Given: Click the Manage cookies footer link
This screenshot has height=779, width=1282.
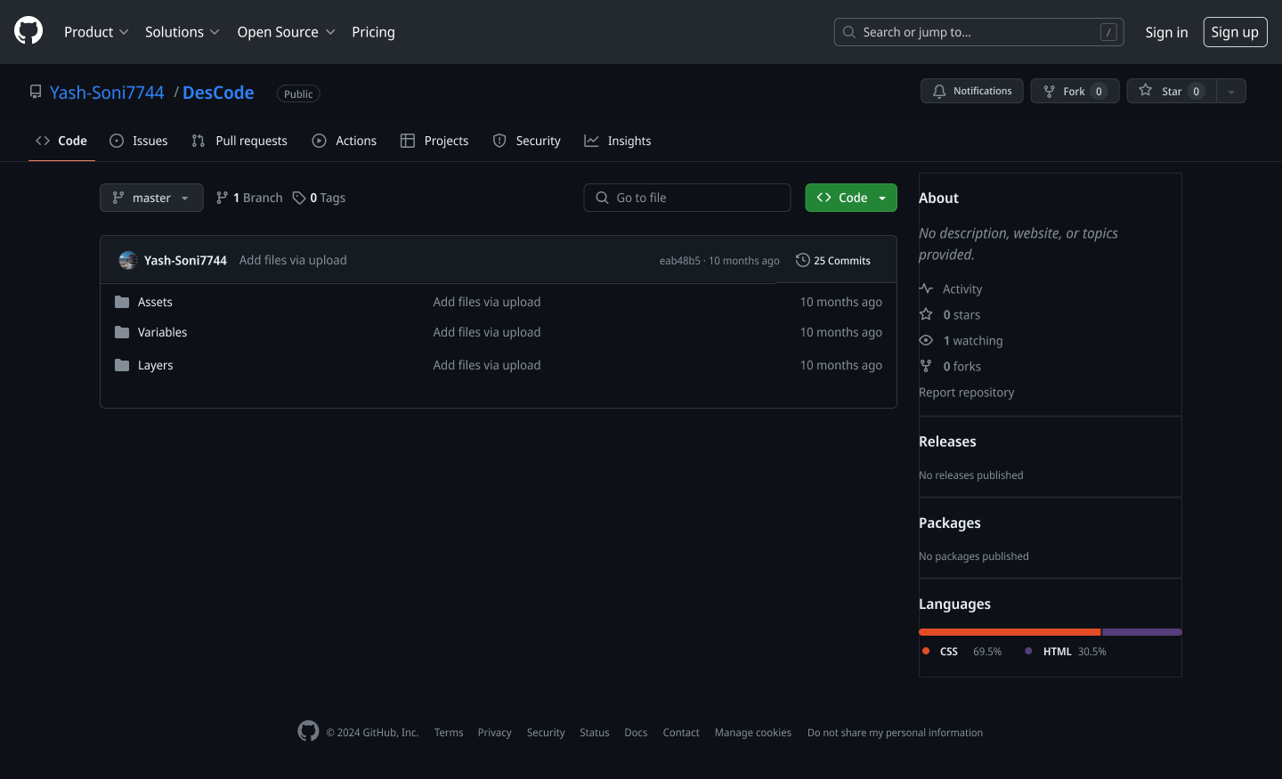Looking at the screenshot, I should 752,733.
